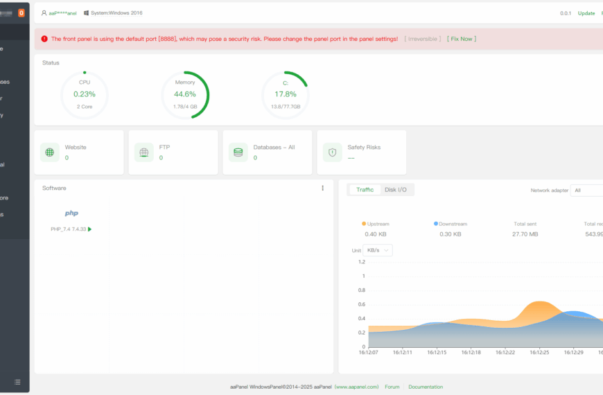Click the FTP card icon

[143, 152]
